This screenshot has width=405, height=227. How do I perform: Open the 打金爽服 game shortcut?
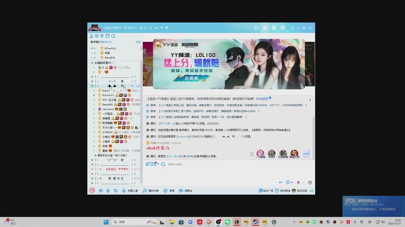pyautogui.click(x=283, y=154)
